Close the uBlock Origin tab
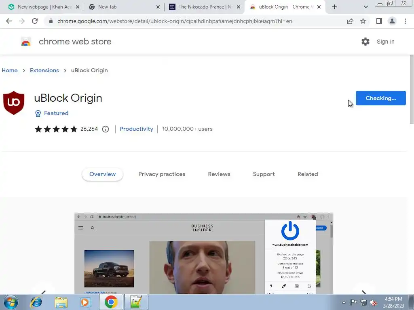The height and width of the screenshot is (310, 414). click(319, 7)
